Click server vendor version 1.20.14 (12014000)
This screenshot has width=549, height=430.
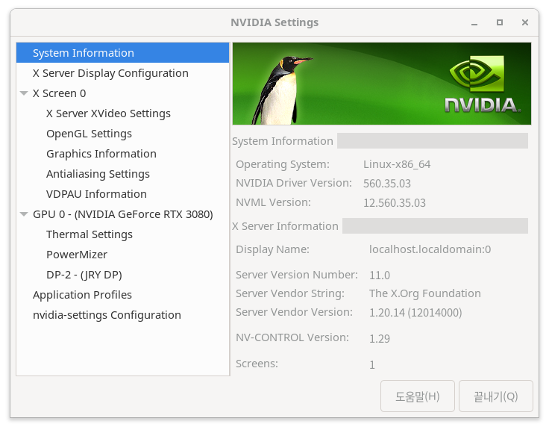[x=415, y=313]
